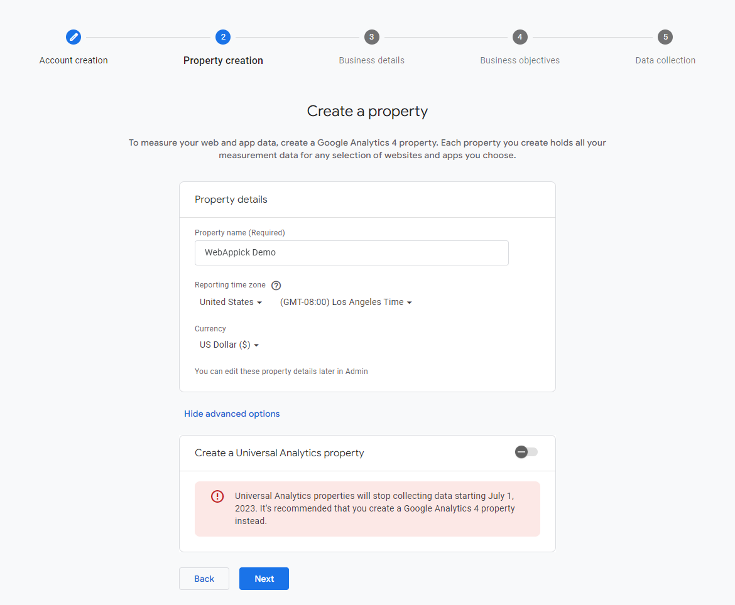Select the Data collection step label
This screenshot has width=735, height=605.
point(665,60)
